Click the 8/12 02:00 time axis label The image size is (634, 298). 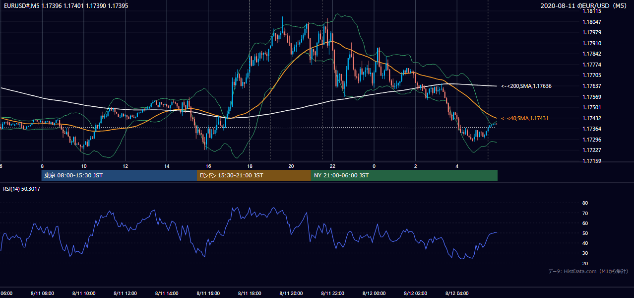click(x=416, y=293)
